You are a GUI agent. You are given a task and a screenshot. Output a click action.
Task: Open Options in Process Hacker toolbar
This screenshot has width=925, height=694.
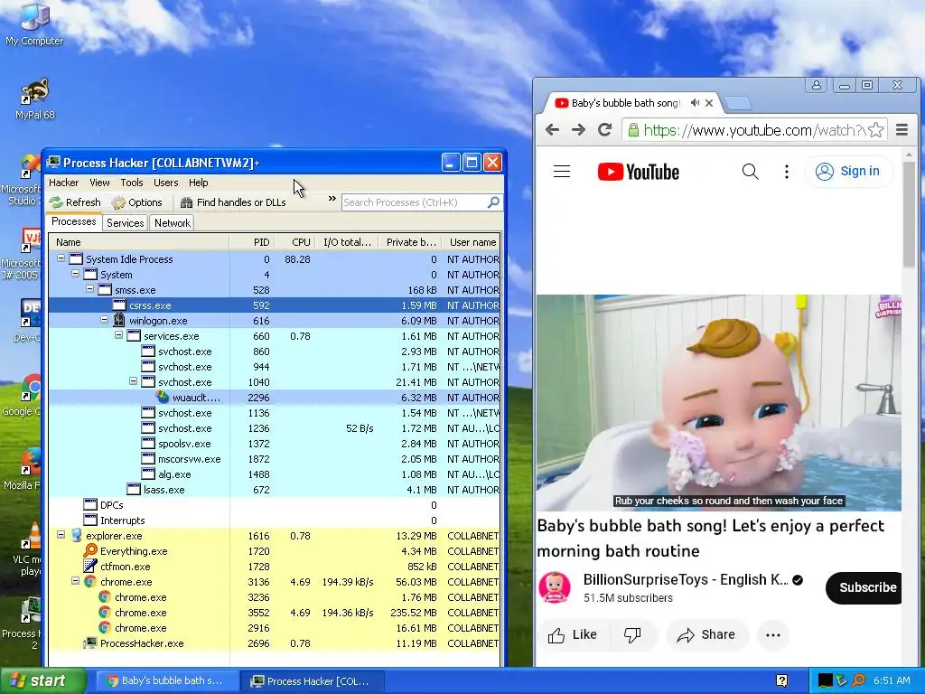137,202
